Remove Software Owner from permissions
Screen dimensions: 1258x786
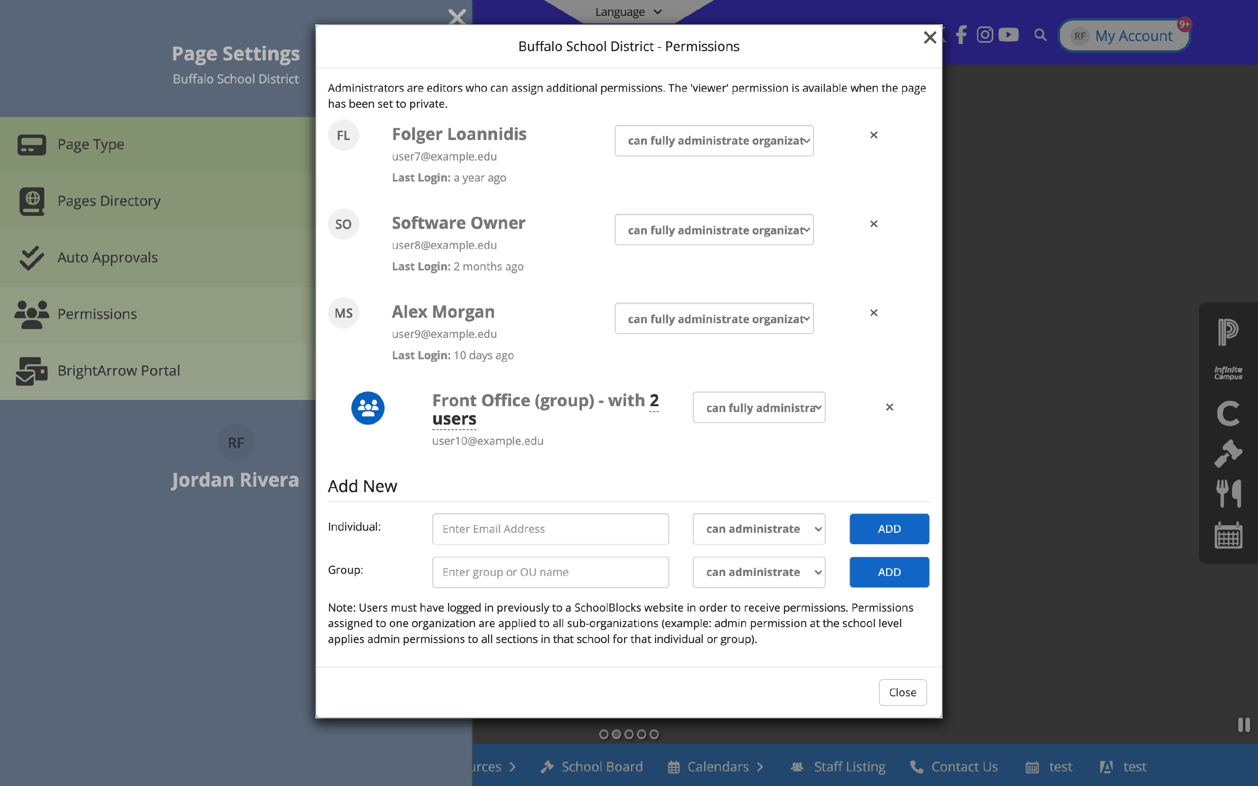(874, 224)
